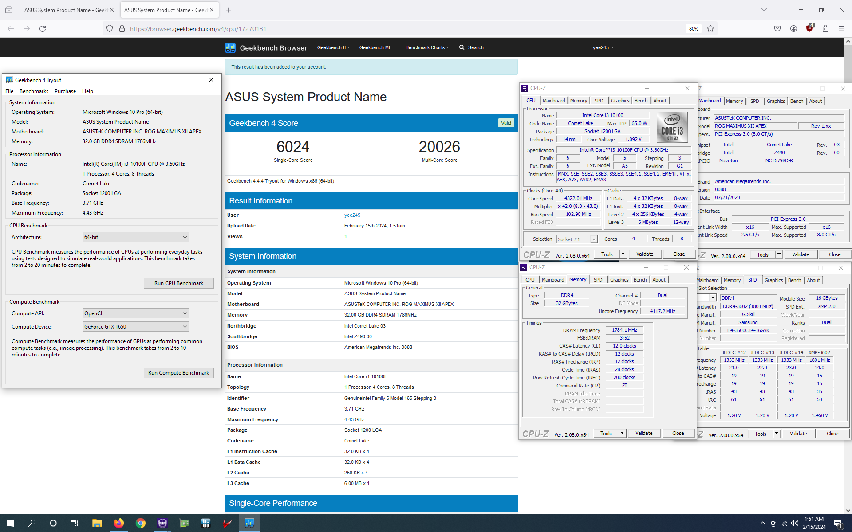This screenshot has width=852, height=532.
Task: Open taskbar search
Action: 32,523
